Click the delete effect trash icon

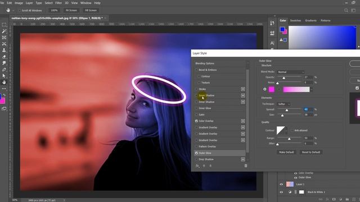click(246, 166)
